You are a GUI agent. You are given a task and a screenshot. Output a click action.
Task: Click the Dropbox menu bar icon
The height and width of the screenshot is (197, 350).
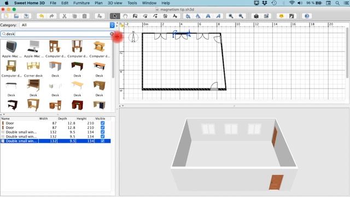[x=265, y=3]
